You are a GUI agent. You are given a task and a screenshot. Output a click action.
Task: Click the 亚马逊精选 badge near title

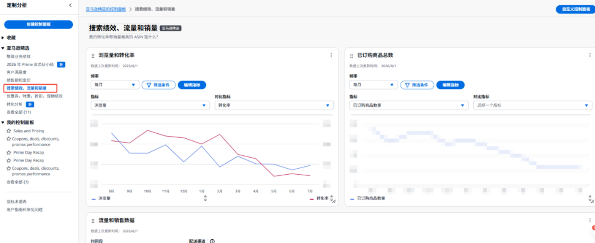(x=170, y=28)
